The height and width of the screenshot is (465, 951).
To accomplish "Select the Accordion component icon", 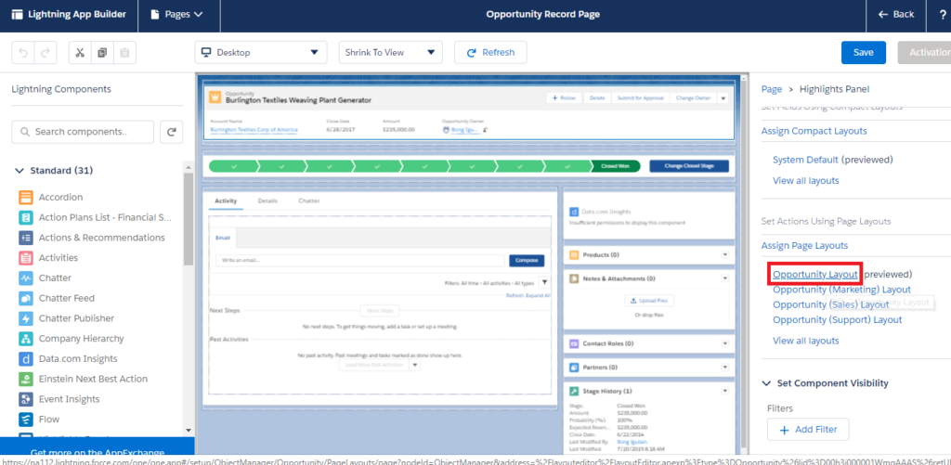I will 25,197.
